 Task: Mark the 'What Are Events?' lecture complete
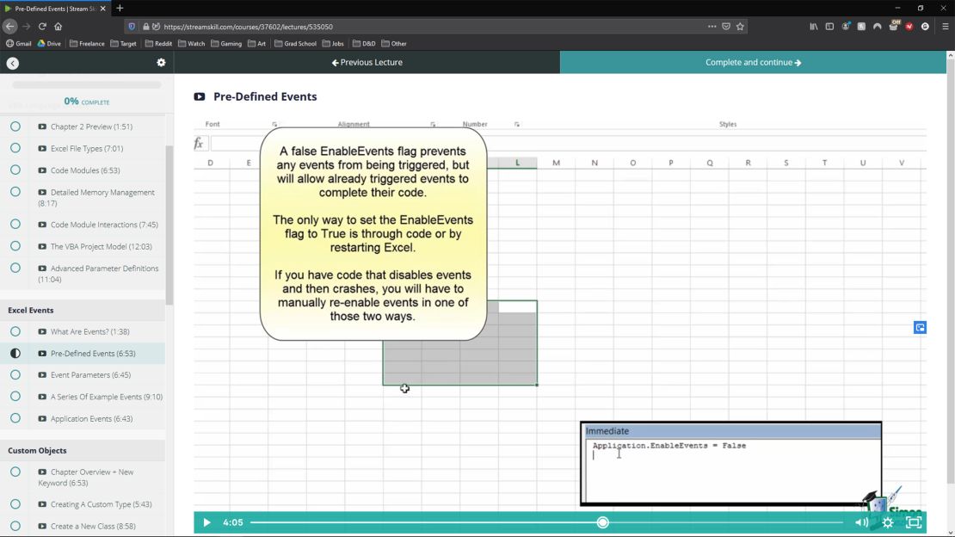pos(15,331)
